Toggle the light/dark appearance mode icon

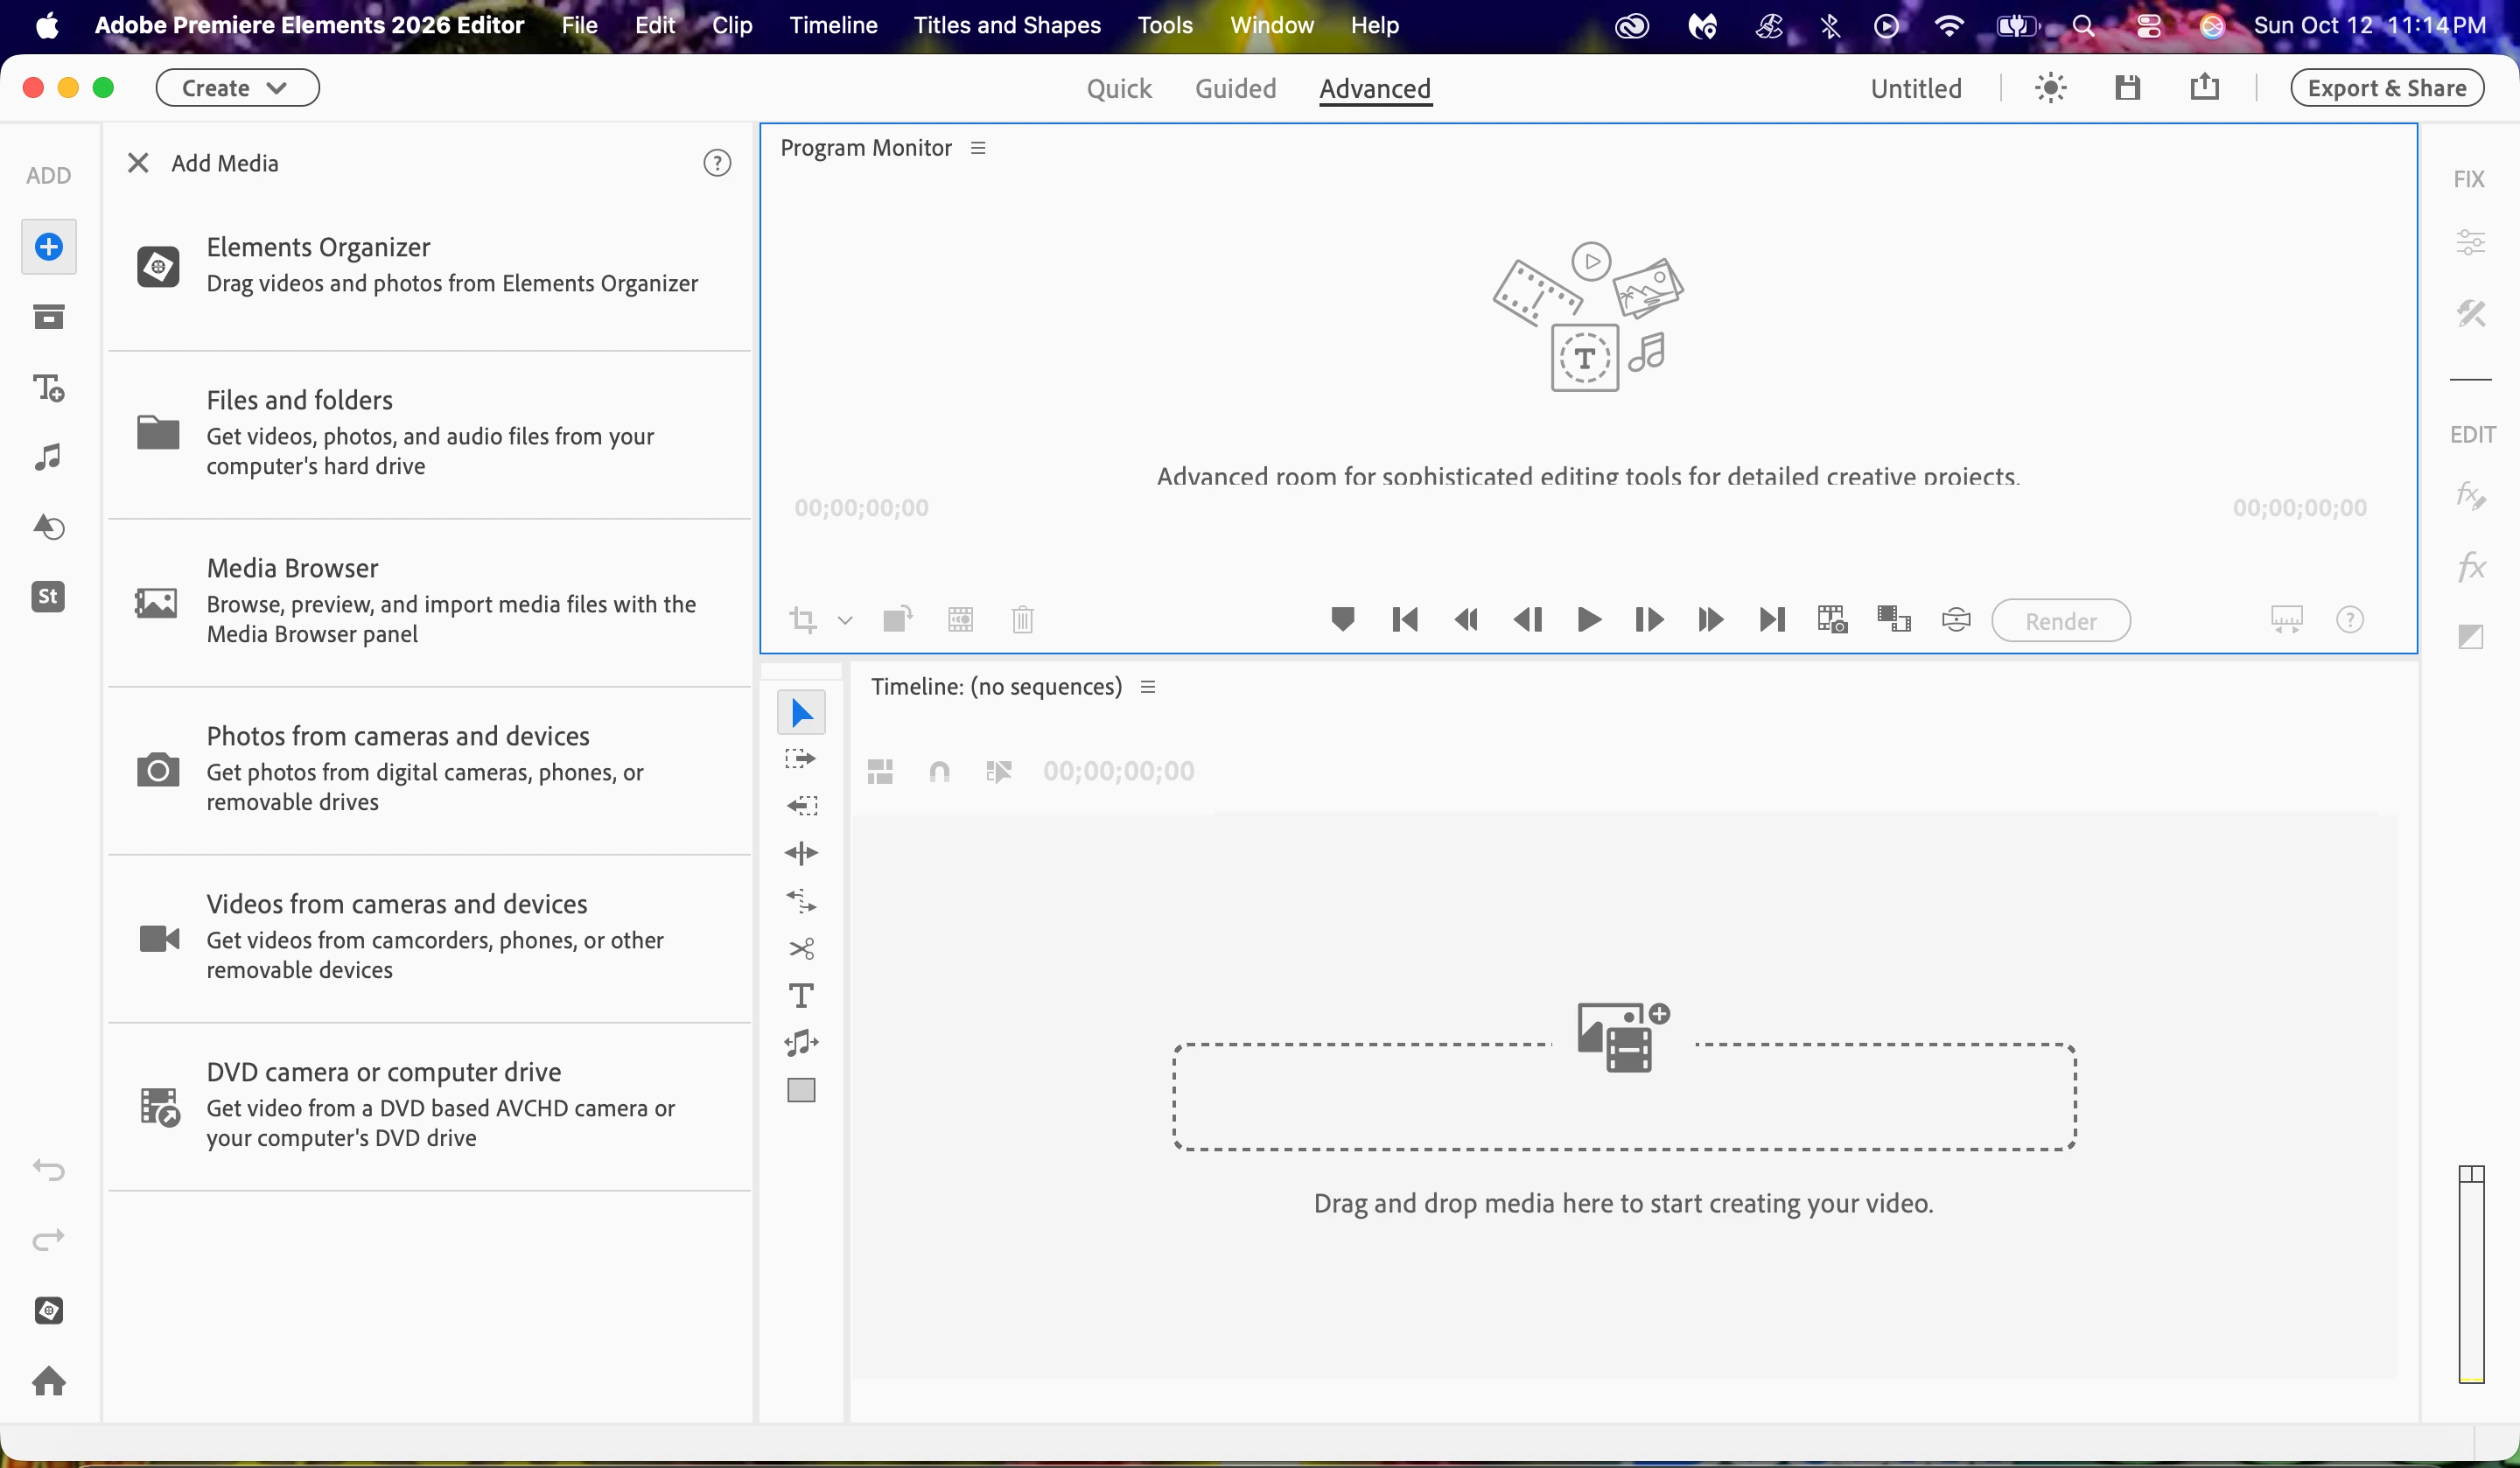tap(2050, 88)
